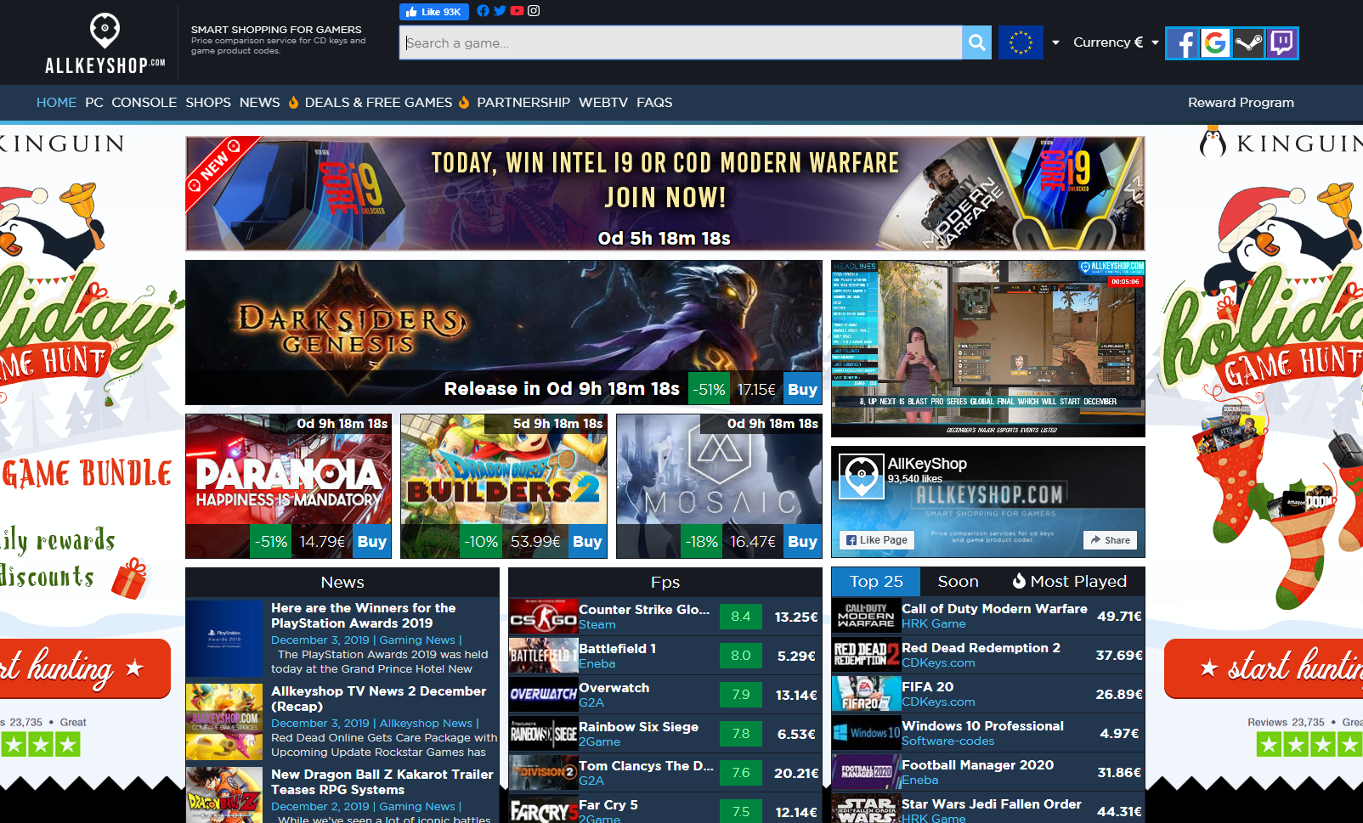Open the CONSOLE menu item
Viewport: 1363px width, 823px height.
(x=144, y=103)
